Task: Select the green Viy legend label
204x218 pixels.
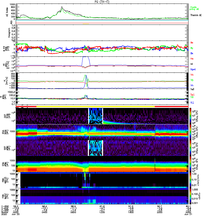Action: (192, 80)
